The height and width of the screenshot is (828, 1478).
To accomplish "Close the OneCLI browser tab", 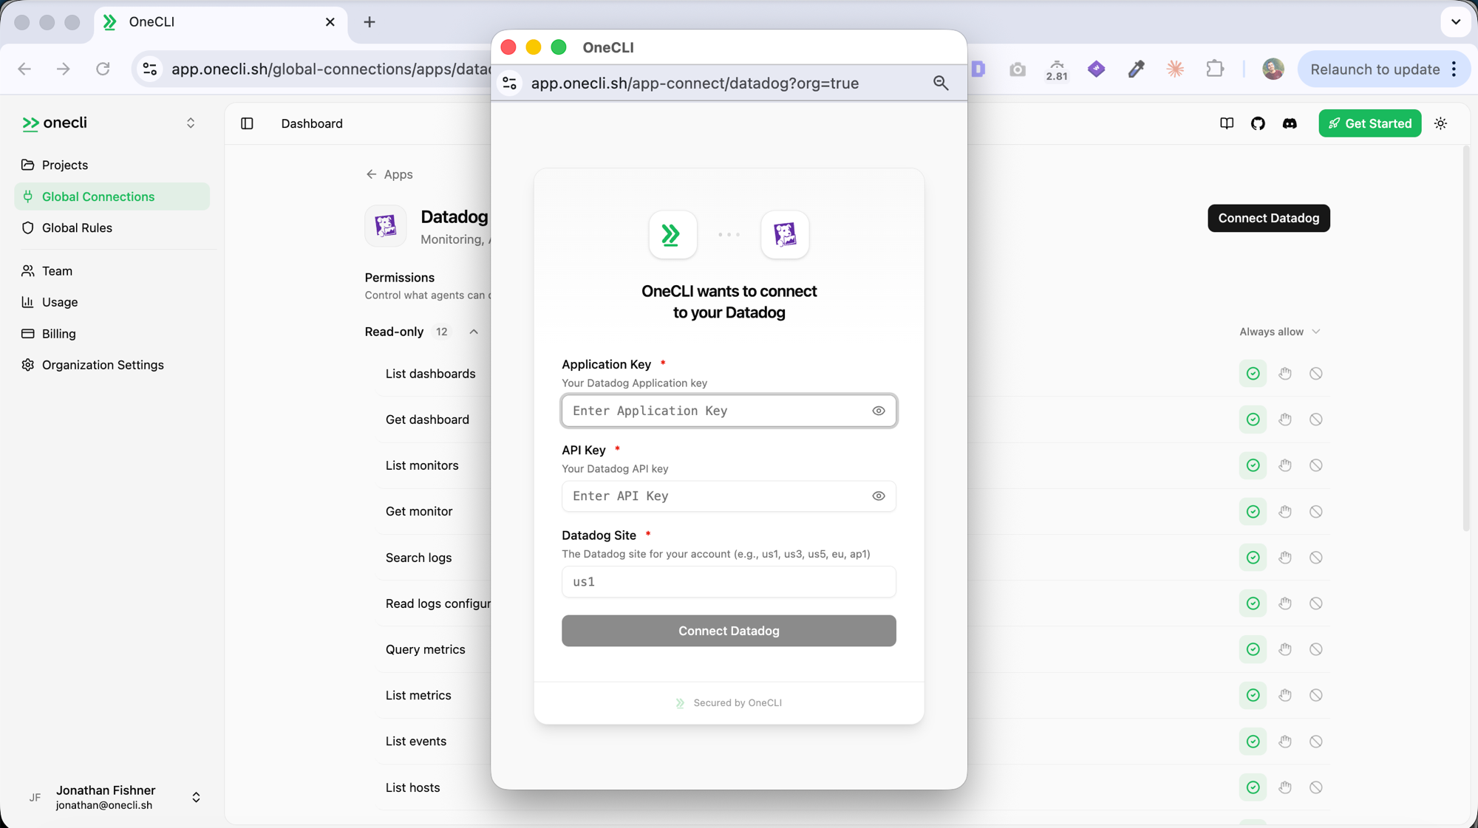I will click(x=330, y=22).
